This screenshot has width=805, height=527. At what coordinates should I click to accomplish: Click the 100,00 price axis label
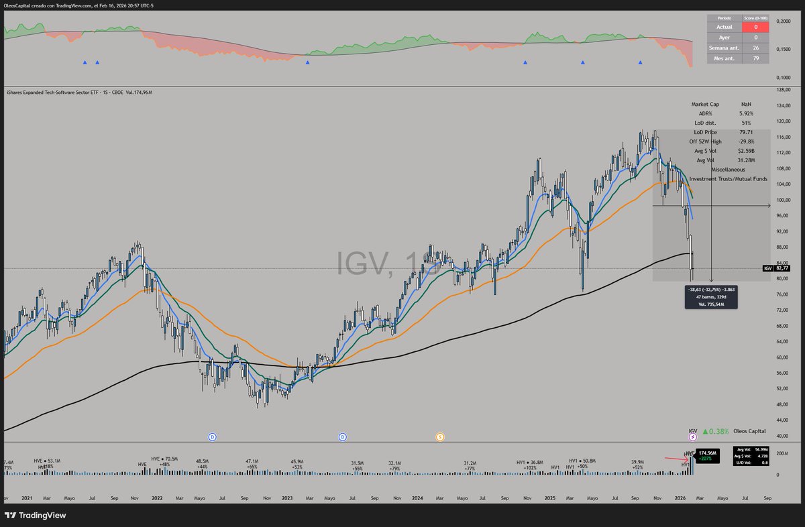click(783, 200)
